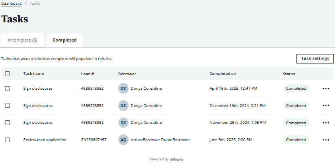Open the three-dot menu for December 16th task
The image size is (335, 163).
point(326,105)
